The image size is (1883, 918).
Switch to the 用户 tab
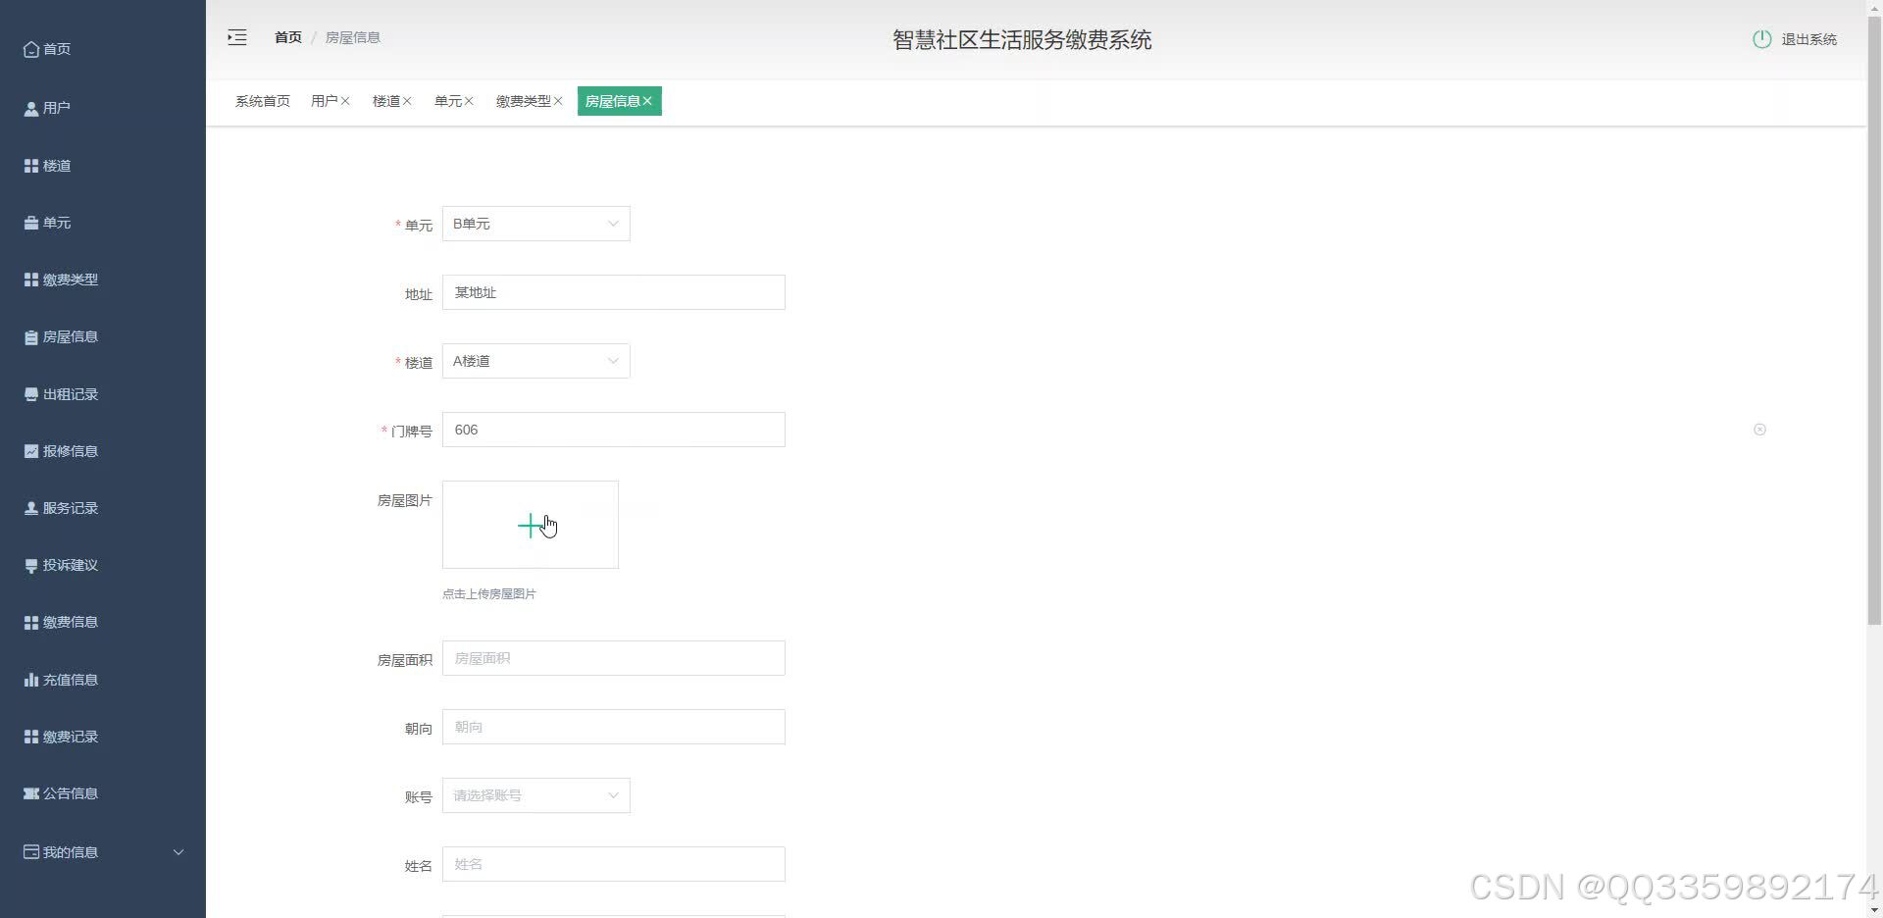[324, 101]
